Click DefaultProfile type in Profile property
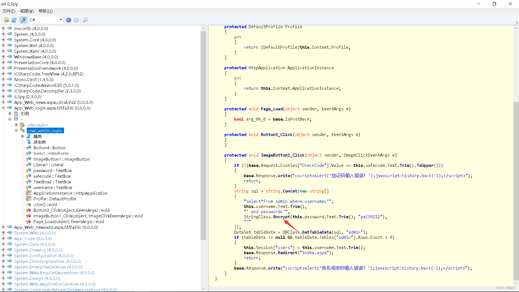The height and width of the screenshot is (292, 519). [x=265, y=27]
